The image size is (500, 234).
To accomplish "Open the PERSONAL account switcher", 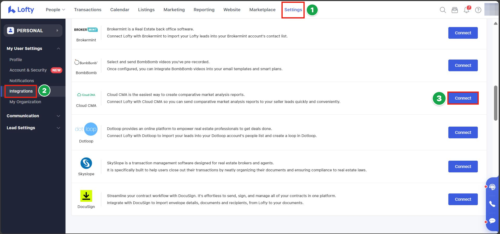I will 33,30.
